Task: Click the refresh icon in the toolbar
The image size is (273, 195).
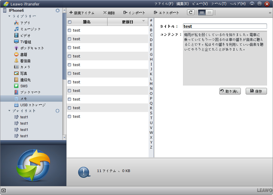Action: [x=191, y=13]
